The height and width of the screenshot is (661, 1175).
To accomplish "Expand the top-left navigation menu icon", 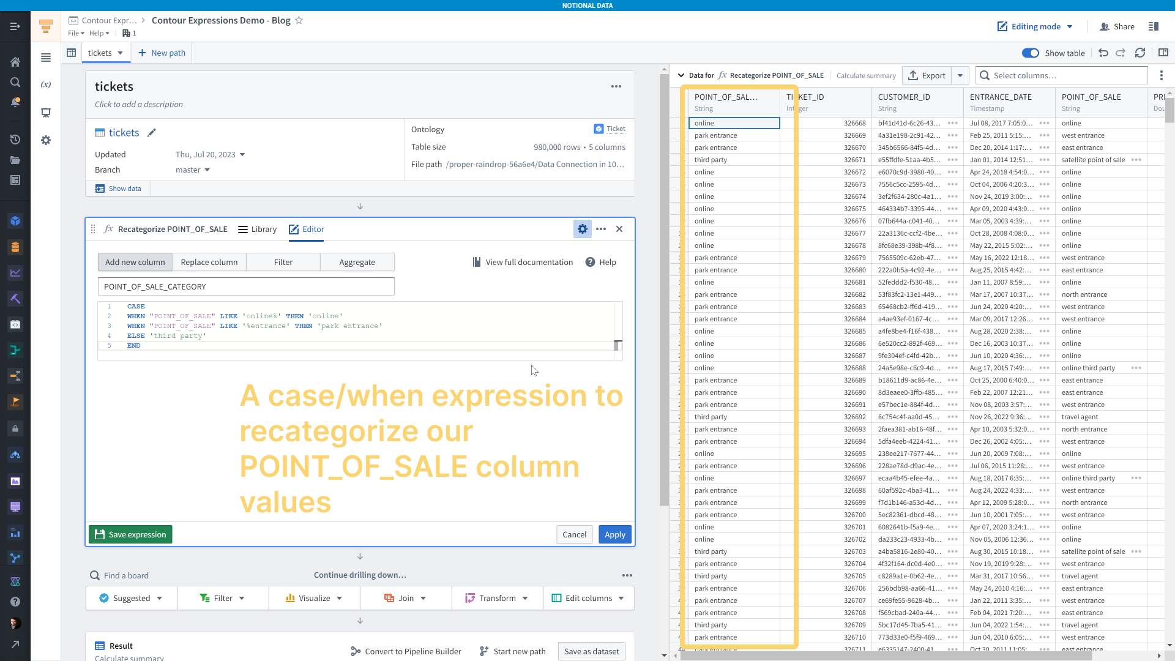I will coord(15,26).
